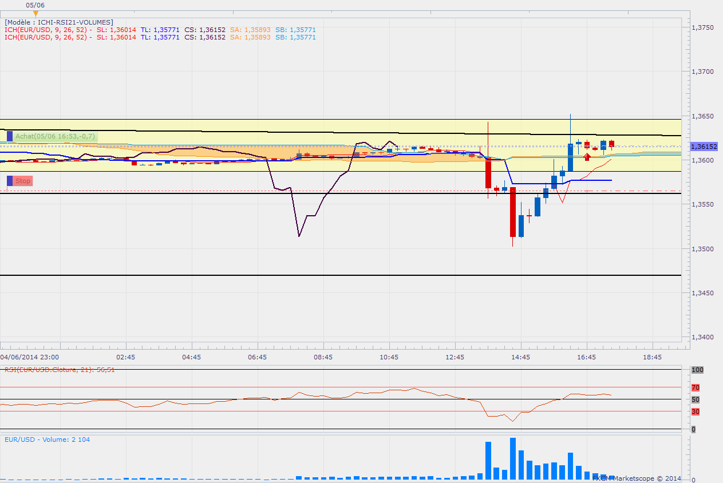723x483 pixels.
Task: Click the 06:45 time axis label
Action: pos(257,357)
